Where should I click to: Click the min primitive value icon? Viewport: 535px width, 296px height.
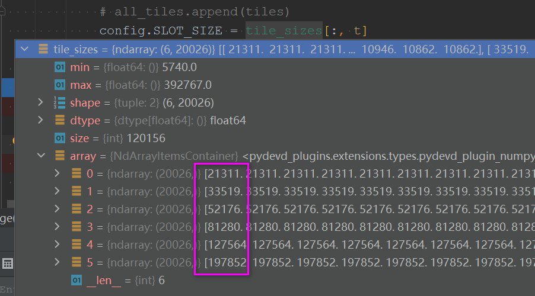[60, 67]
